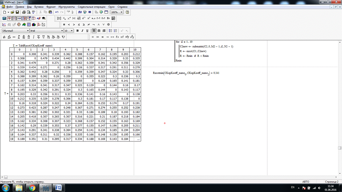Screen dimensions: 342x192
Task: Open the Calculator toolbar palette
Action: coord(4,18)
